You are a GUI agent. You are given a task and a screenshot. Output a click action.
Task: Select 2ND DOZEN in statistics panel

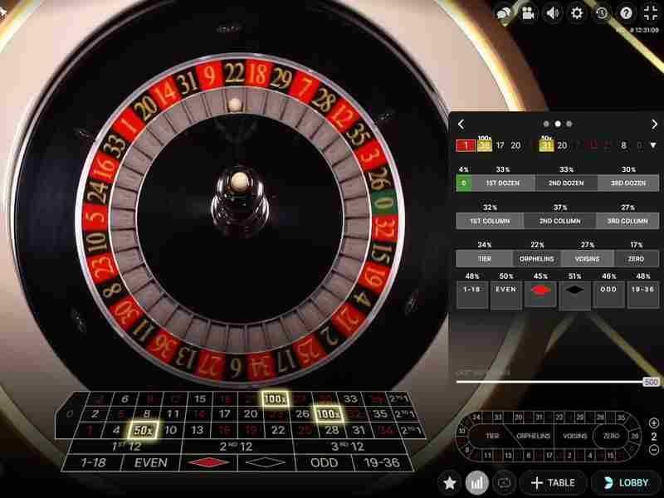click(x=566, y=183)
